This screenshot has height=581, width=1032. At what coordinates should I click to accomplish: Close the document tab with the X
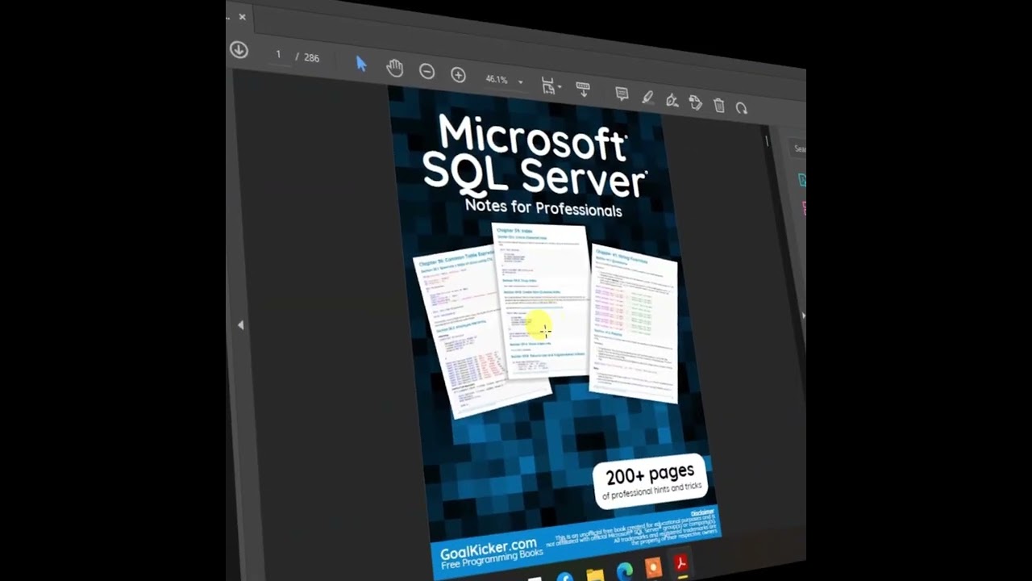pos(242,16)
